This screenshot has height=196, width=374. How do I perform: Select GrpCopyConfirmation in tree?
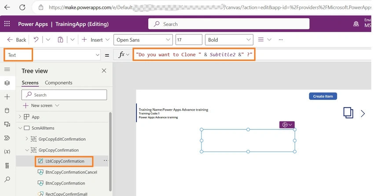pyautogui.click(x=59, y=150)
